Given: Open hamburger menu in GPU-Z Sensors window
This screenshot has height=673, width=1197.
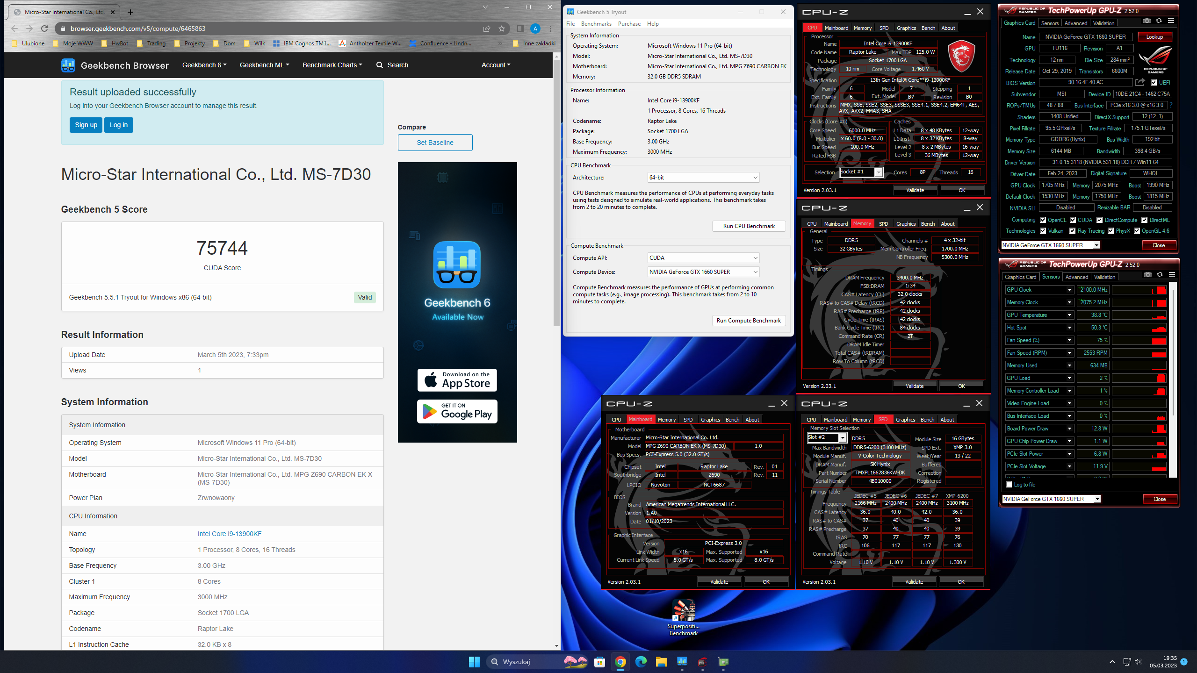Looking at the screenshot, I should [x=1172, y=274].
